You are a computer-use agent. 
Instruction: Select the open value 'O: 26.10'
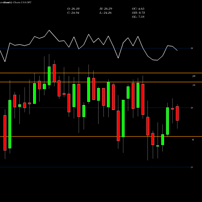click(74, 9)
